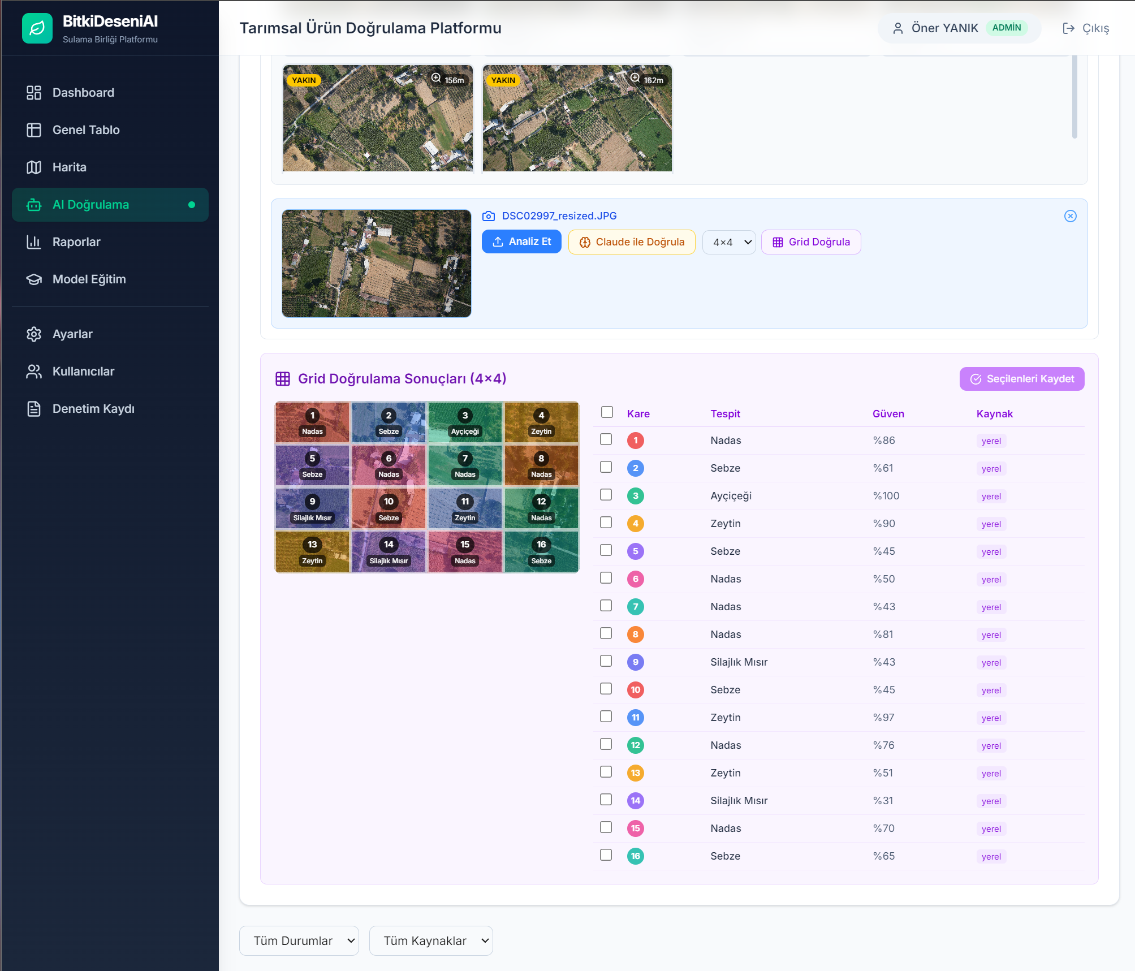This screenshot has width=1135, height=971.
Task: Open the Dashboard sidebar item
Action: click(x=110, y=93)
